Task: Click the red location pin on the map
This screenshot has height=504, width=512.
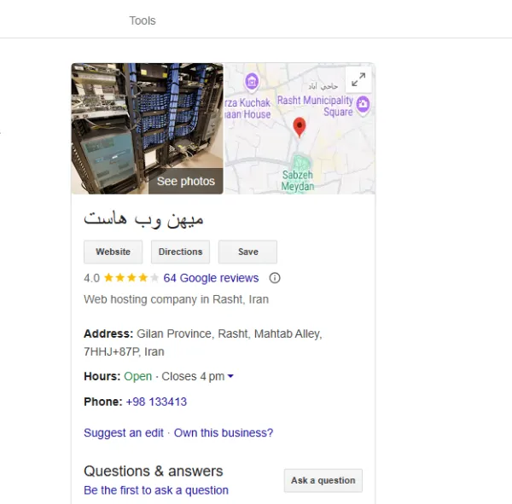Action: click(300, 127)
